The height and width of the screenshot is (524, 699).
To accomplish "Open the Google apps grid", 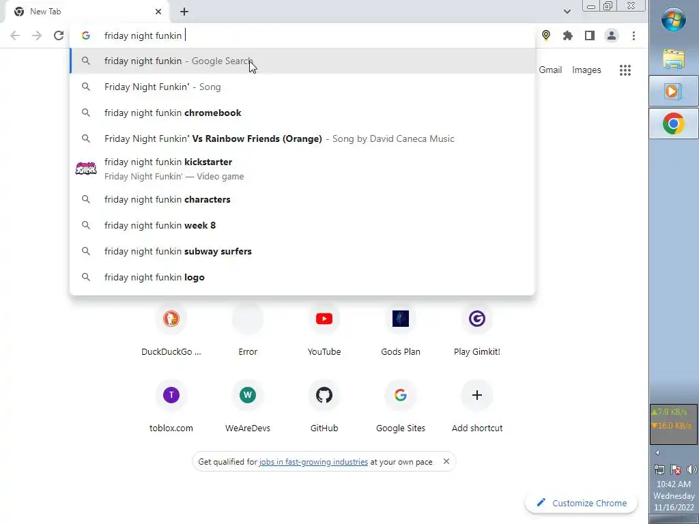I will [x=625, y=70].
